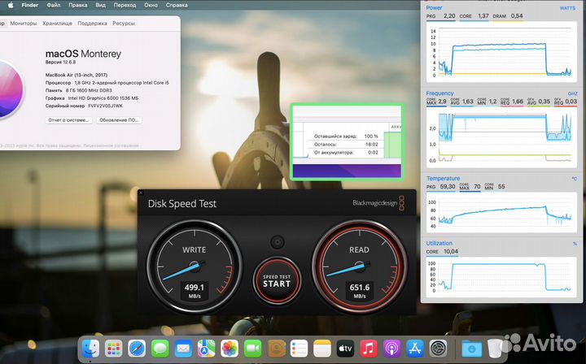The width and height of the screenshot is (586, 364).
Task: Open the Файл menu
Action: [x=54, y=5]
